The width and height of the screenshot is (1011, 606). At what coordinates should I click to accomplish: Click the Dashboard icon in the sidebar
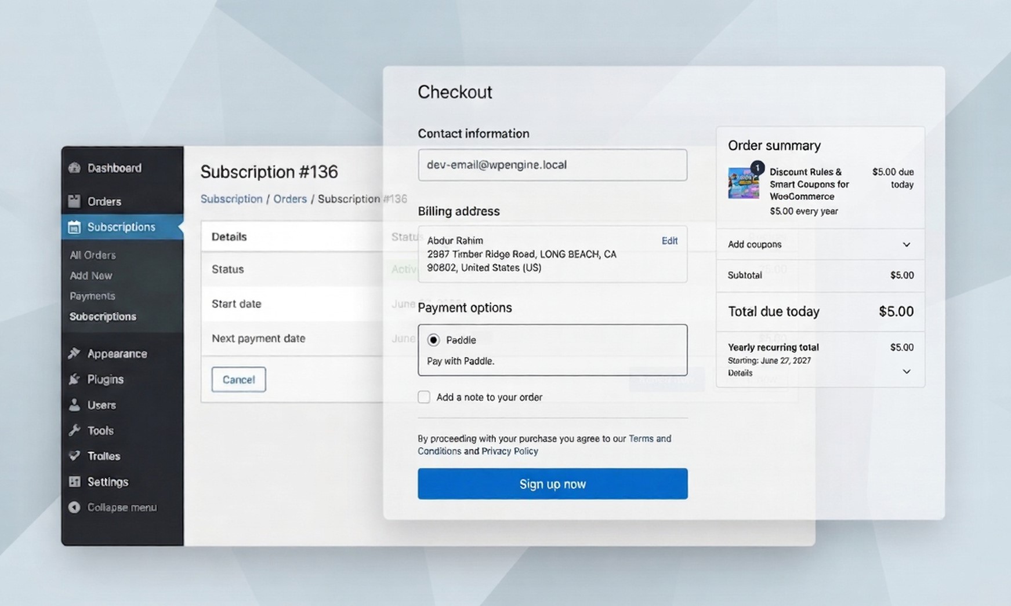point(74,168)
